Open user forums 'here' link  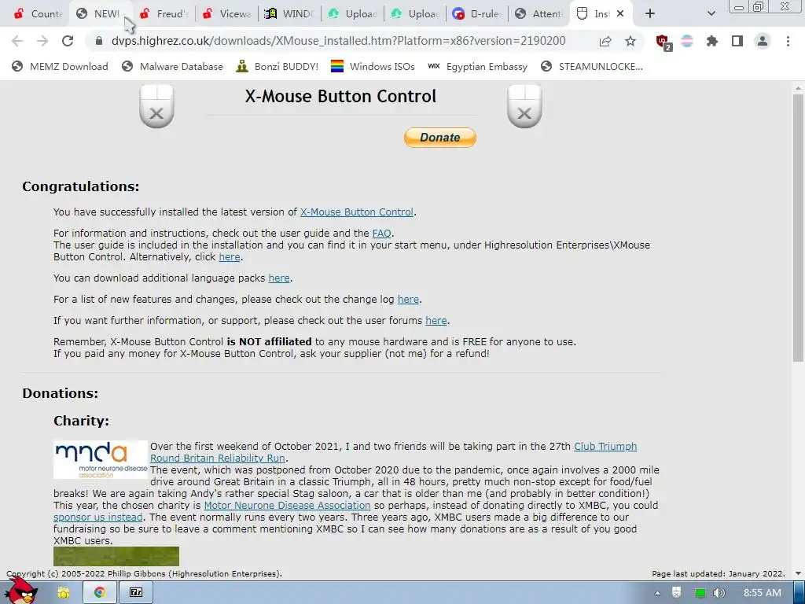pos(436,321)
